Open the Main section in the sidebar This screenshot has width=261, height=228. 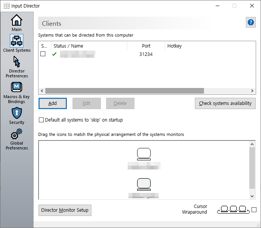click(17, 23)
